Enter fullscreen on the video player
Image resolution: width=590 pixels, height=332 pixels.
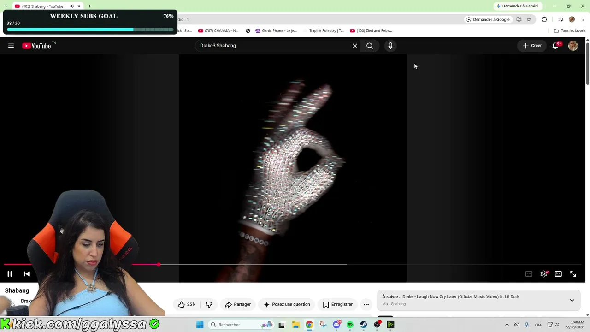(x=573, y=274)
